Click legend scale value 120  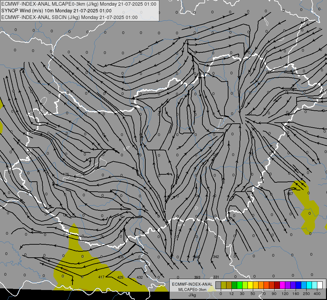285,294
